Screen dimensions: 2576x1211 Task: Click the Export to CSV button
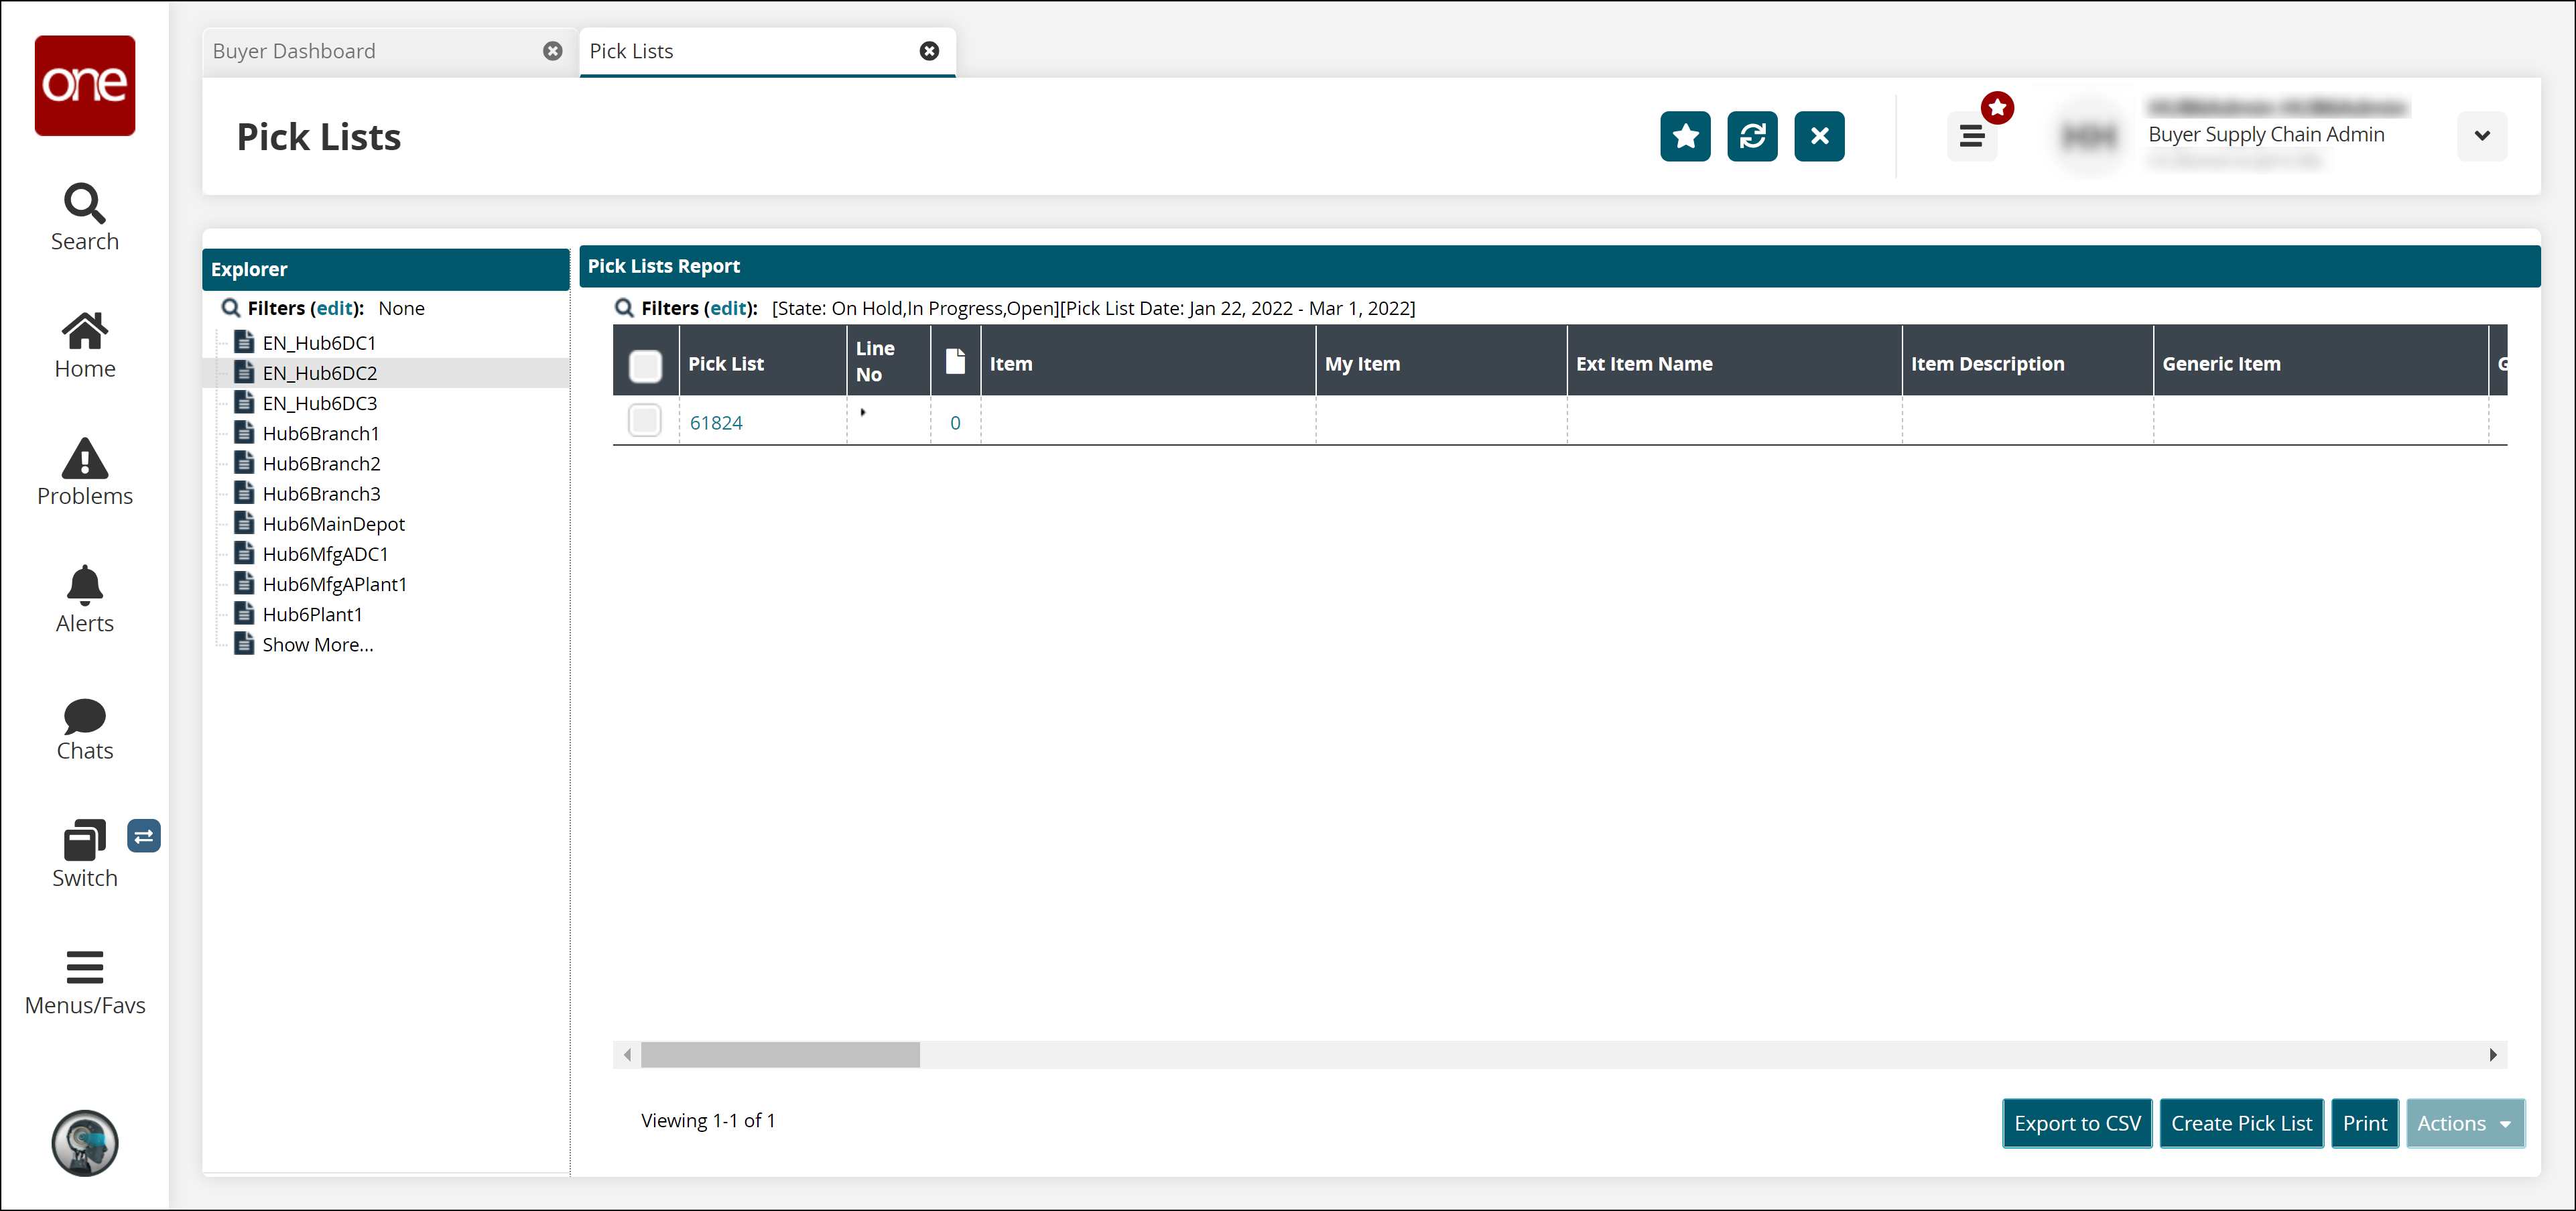[x=2077, y=1123]
